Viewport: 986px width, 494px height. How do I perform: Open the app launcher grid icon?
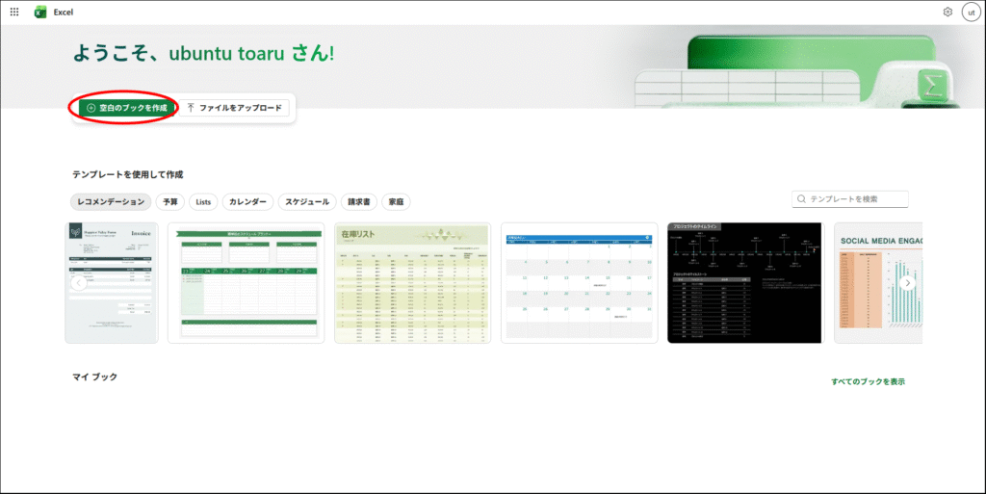pos(14,13)
